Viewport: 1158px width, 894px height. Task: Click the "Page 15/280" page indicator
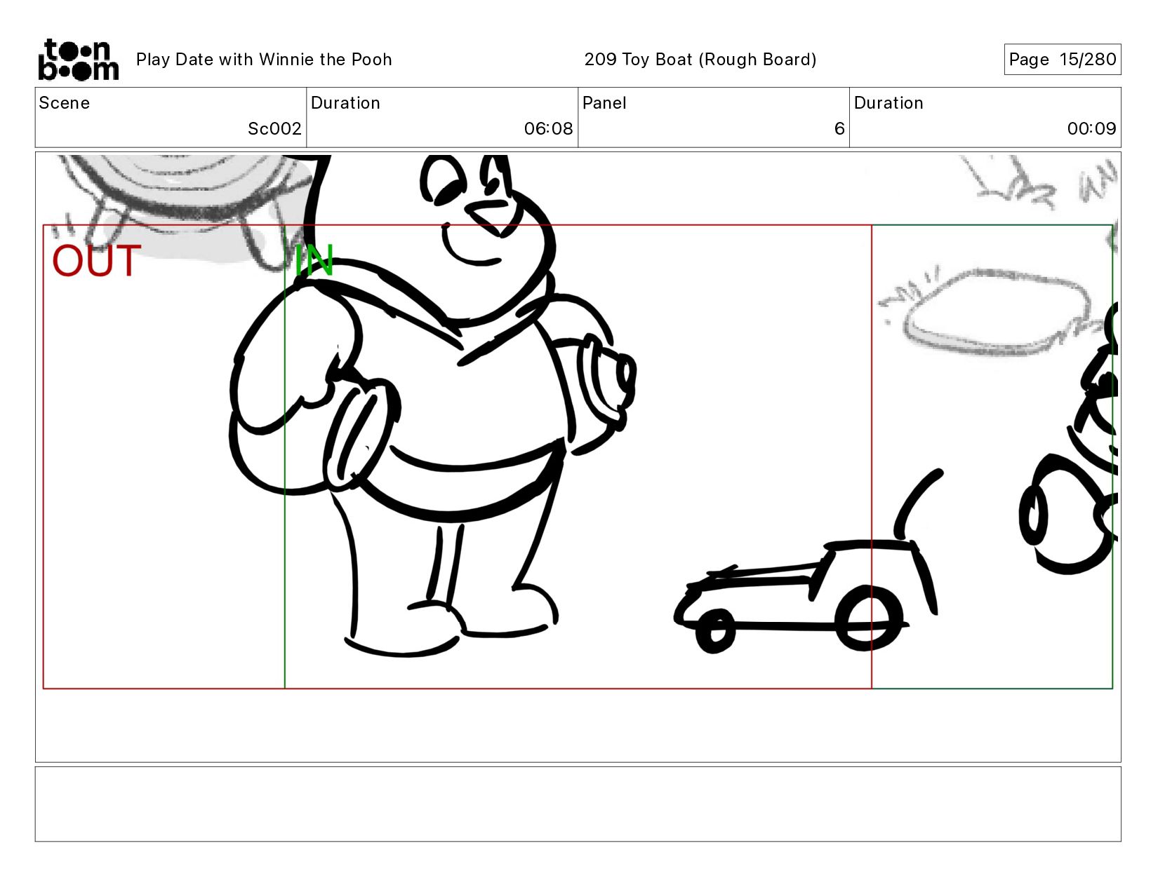1062,60
